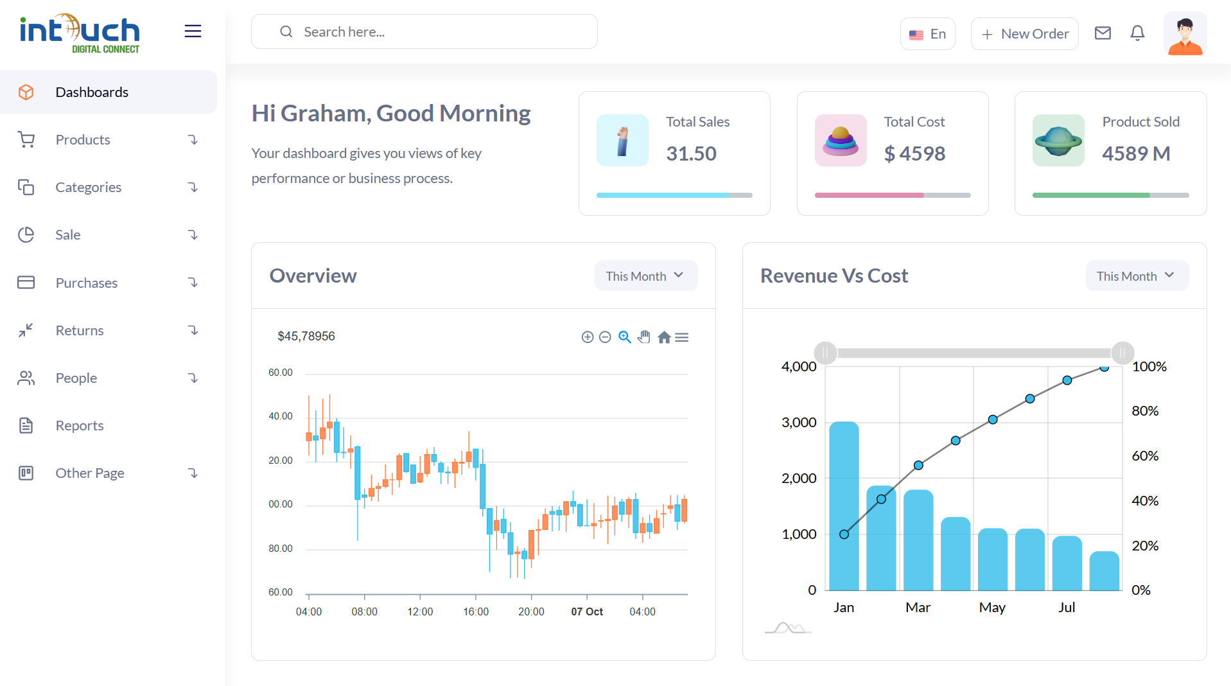
Task: Open the notifications bell icon
Action: 1137,33
